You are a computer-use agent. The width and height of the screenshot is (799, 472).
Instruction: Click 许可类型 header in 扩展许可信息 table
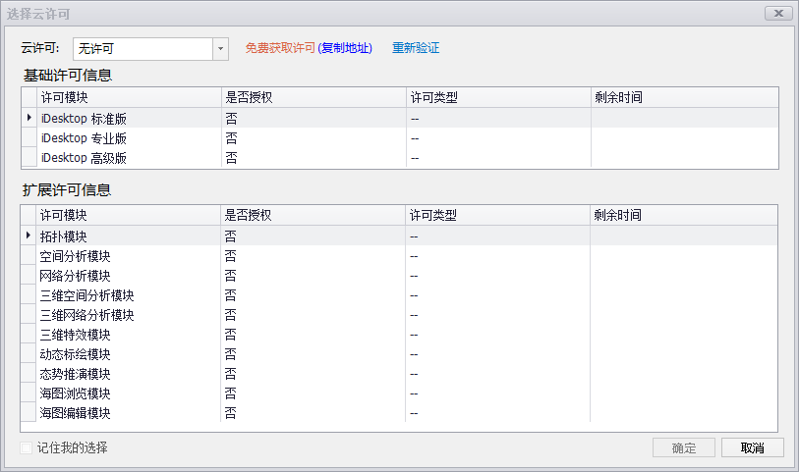[498, 215]
